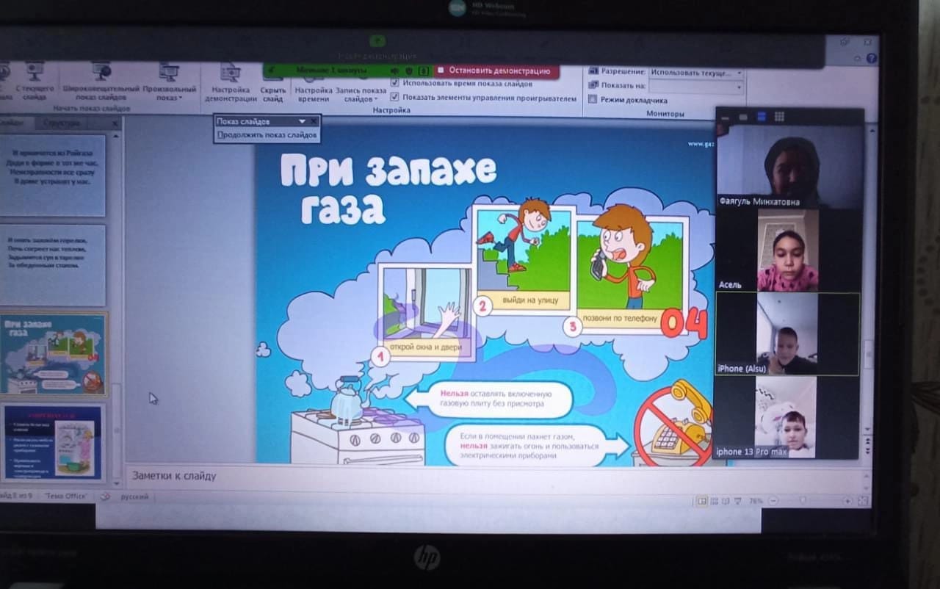Click the 'Широковещательный показ слайдов' broadcast icon
This screenshot has height=589, width=940.
click(x=101, y=72)
